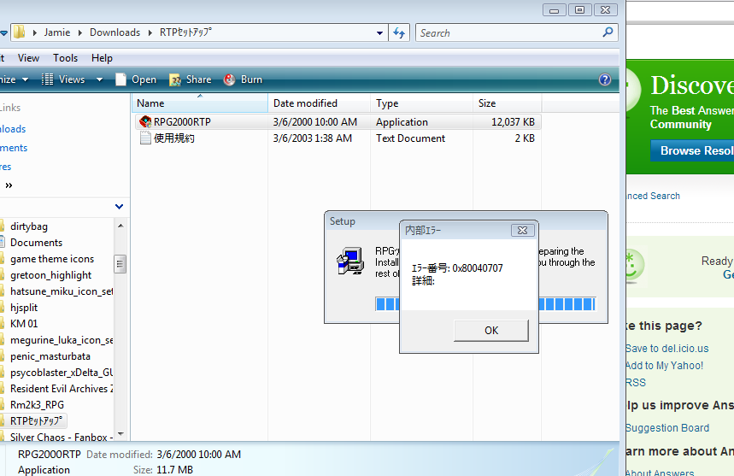Image resolution: width=734 pixels, height=476 pixels.
Task: Sort by Date modified column
Action: tap(320, 103)
